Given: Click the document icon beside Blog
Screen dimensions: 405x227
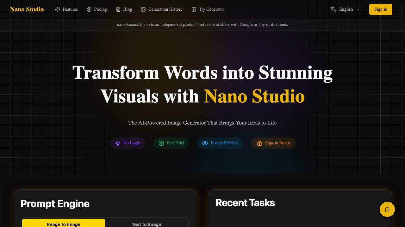Looking at the screenshot, I should point(118,9).
